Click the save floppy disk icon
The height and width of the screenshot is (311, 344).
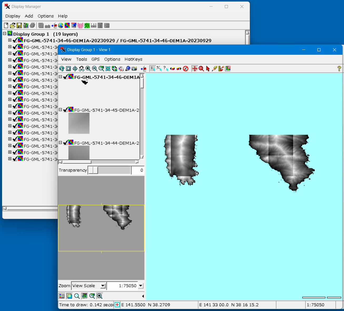(x=19, y=26)
